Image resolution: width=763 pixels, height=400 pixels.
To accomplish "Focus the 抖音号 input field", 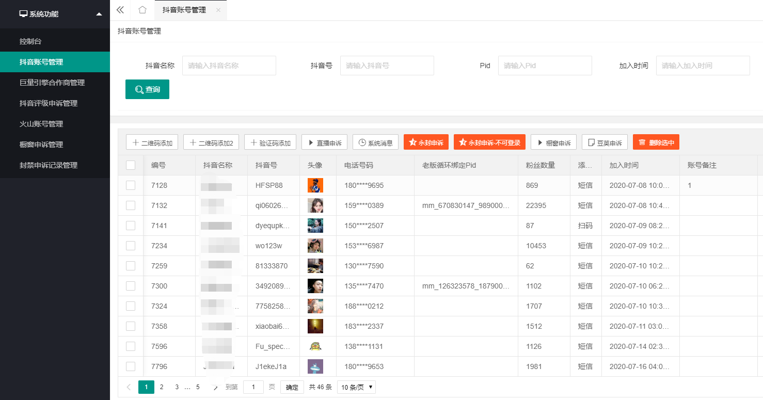I will coord(387,66).
